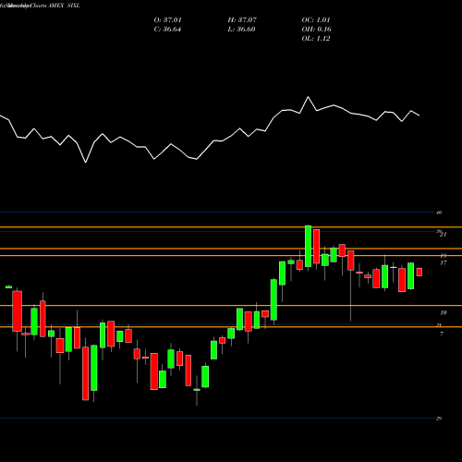Click the last red candlestick on the right

coord(419,272)
